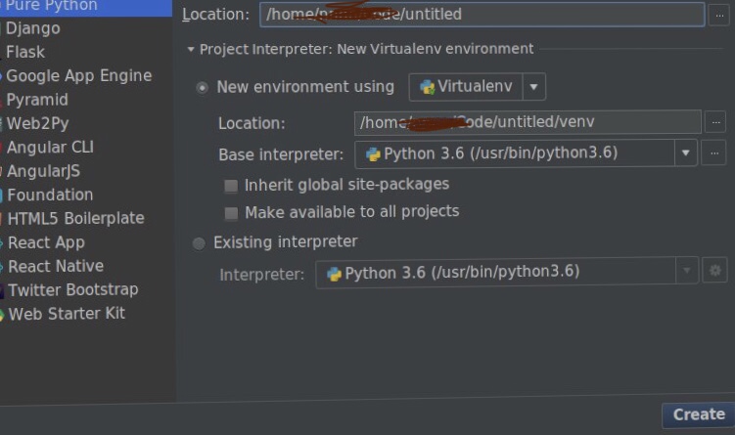Browse for project location folder
The width and height of the screenshot is (735, 435).
pyautogui.click(x=719, y=15)
